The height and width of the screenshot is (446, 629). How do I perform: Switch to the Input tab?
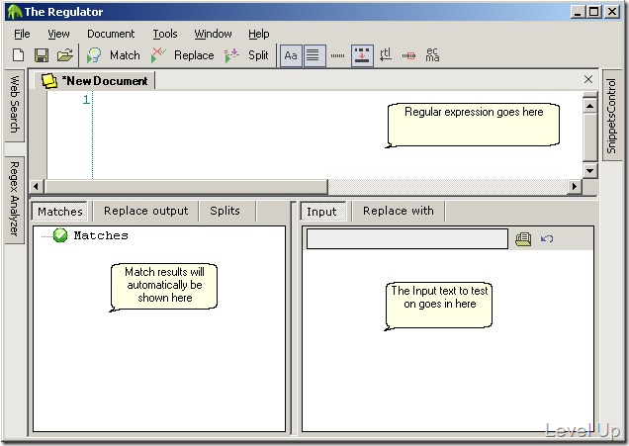point(322,212)
